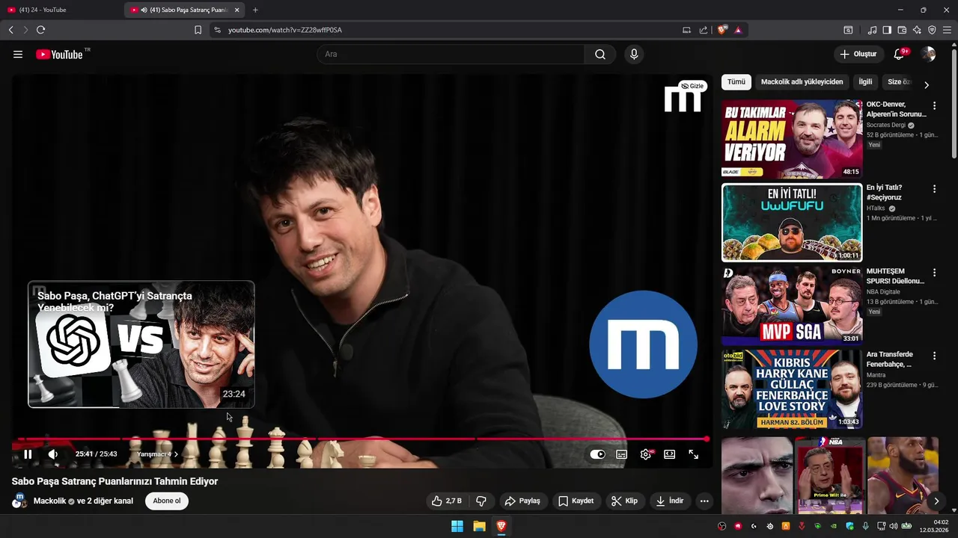Share the video with Paylaş

[x=522, y=501]
